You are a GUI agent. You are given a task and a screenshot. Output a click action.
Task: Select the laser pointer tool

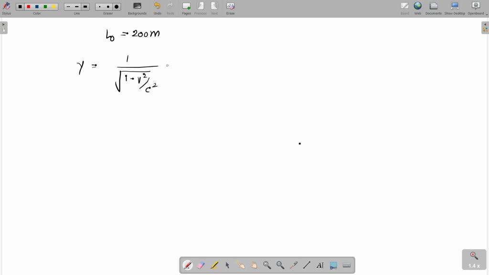294,265
